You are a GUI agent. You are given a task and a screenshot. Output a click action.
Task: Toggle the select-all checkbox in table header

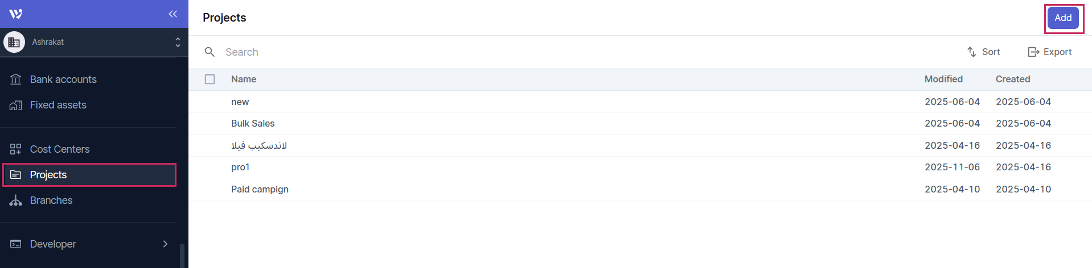point(210,79)
